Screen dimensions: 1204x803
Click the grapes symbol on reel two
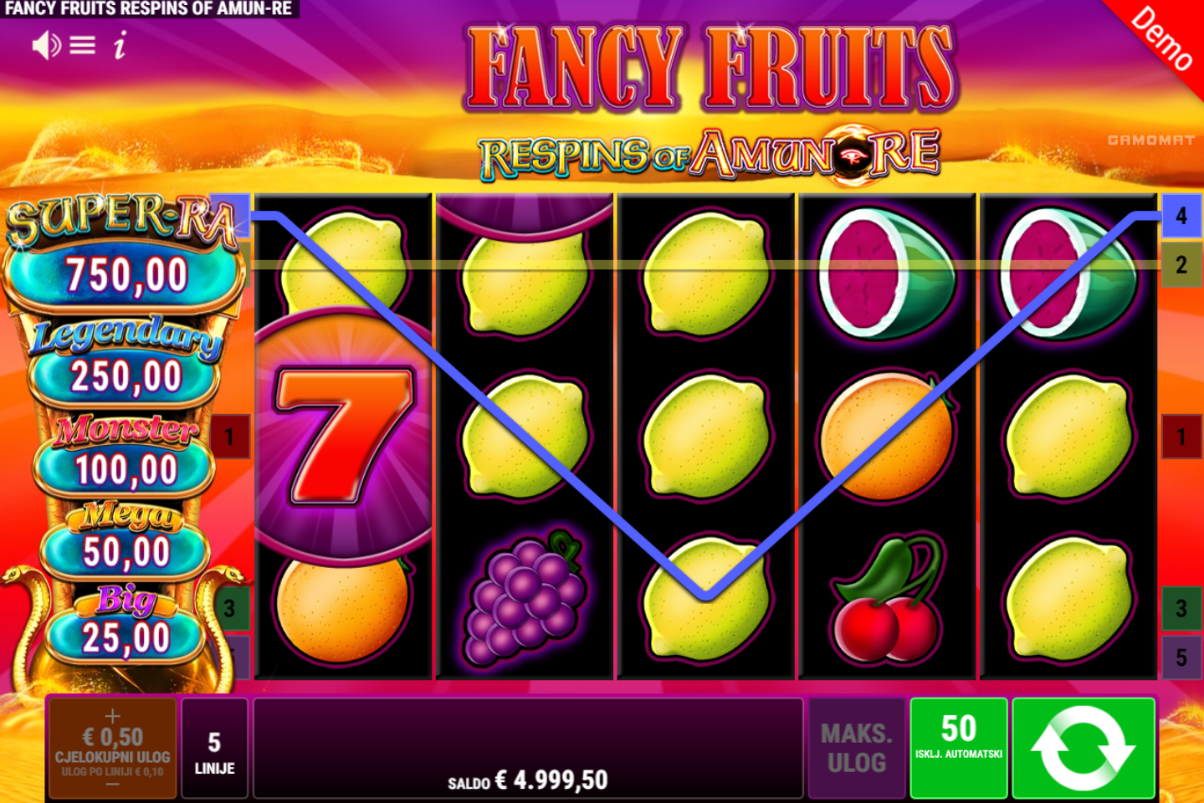point(525,597)
